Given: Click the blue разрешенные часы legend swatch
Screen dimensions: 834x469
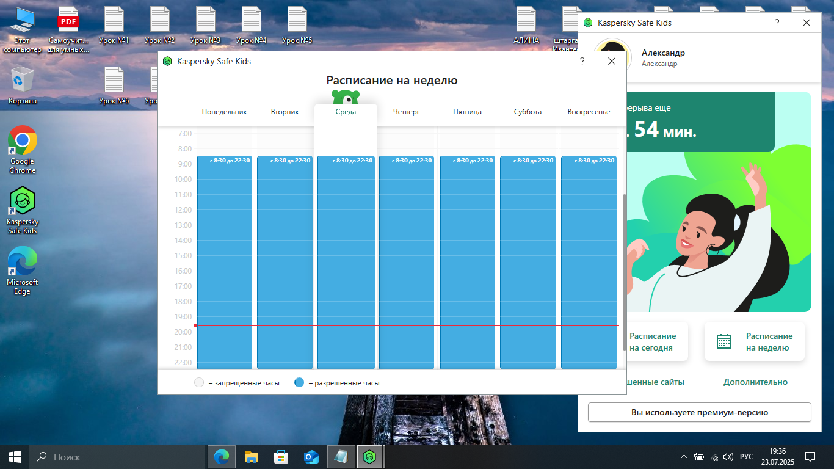Looking at the screenshot, I should click(299, 383).
